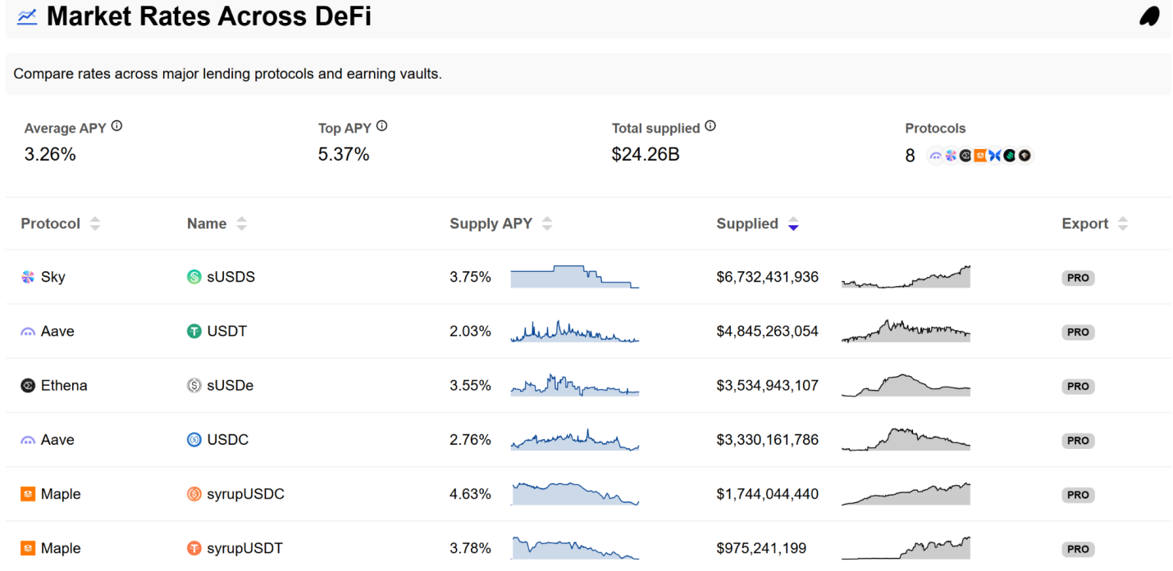
Task: Click the Sky protocol icon
Action: (x=28, y=277)
